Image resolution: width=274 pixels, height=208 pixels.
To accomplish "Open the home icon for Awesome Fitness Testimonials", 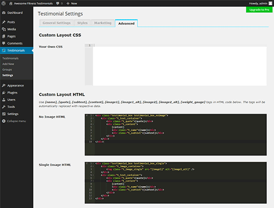I will [x=11, y=3].
